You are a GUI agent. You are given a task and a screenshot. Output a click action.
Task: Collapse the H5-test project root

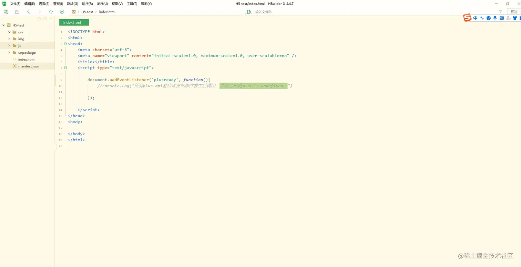click(x=3, y=25)
